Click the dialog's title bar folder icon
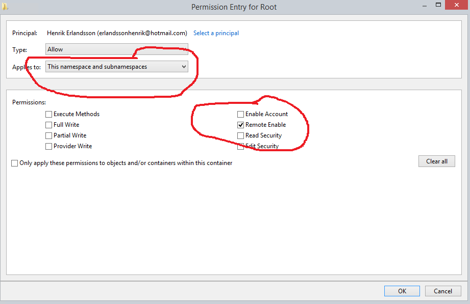This screenshot has height=304, width=470. click(6, 7)
